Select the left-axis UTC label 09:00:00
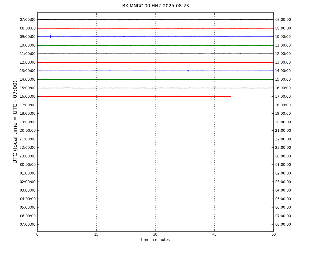This screenshot has height=257, width=311. coord(28,37)
